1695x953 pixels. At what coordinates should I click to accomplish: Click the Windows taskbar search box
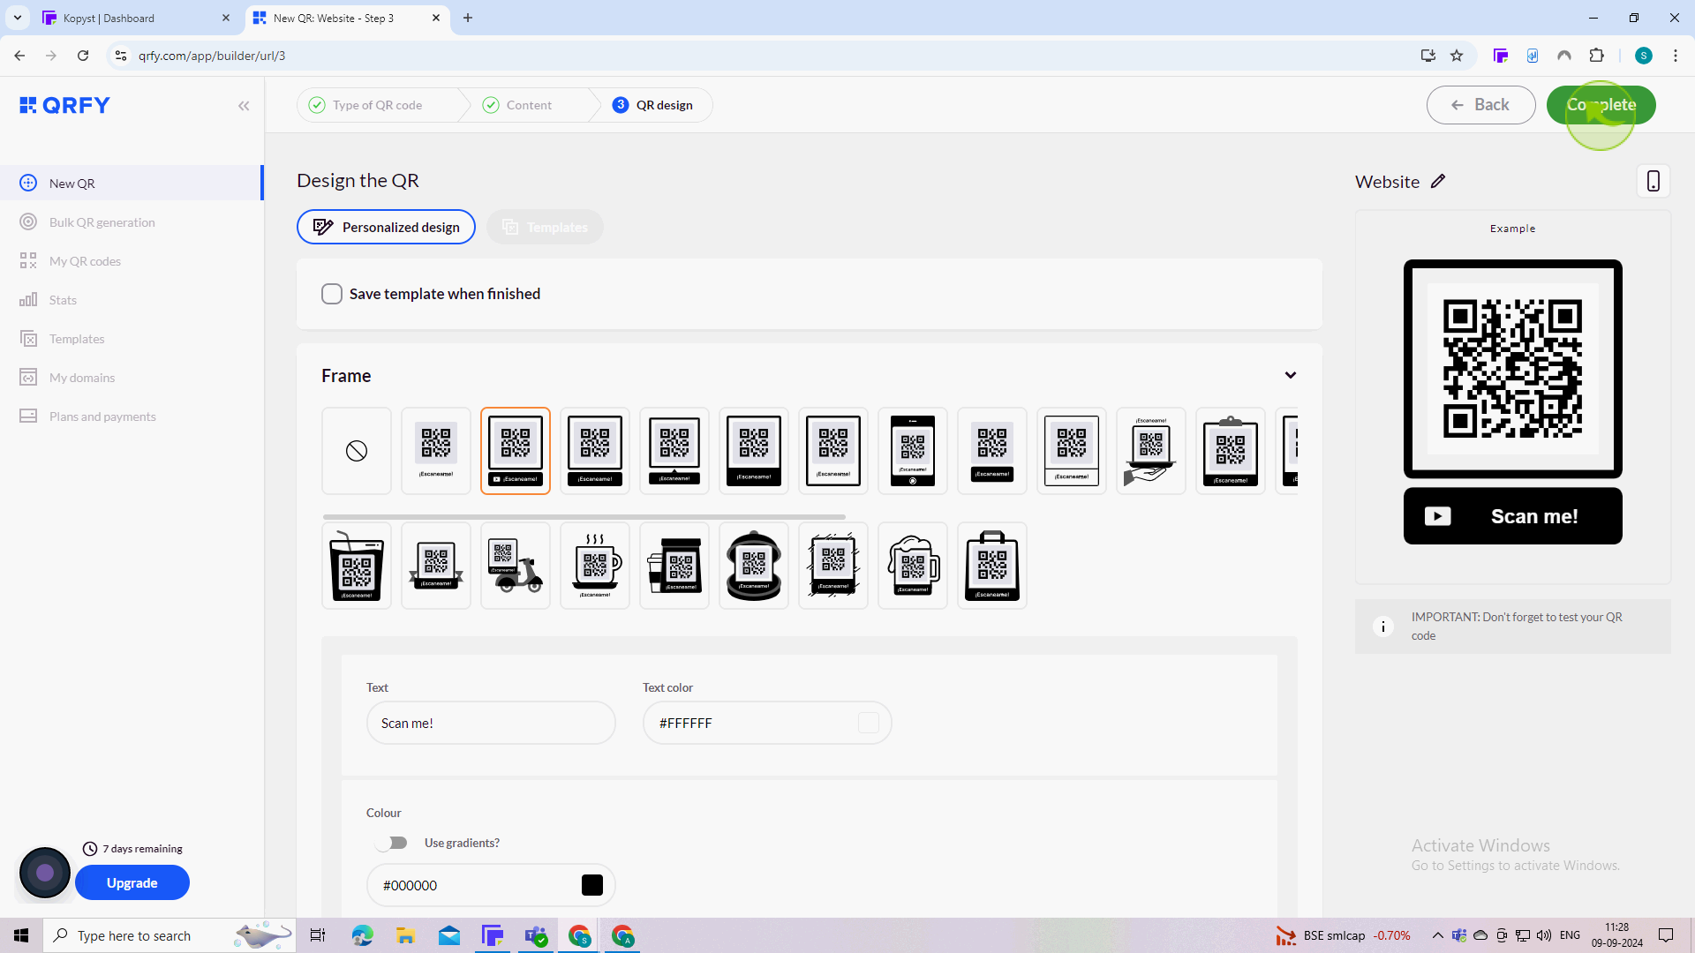pyautogui.click(x=169, y=935)
